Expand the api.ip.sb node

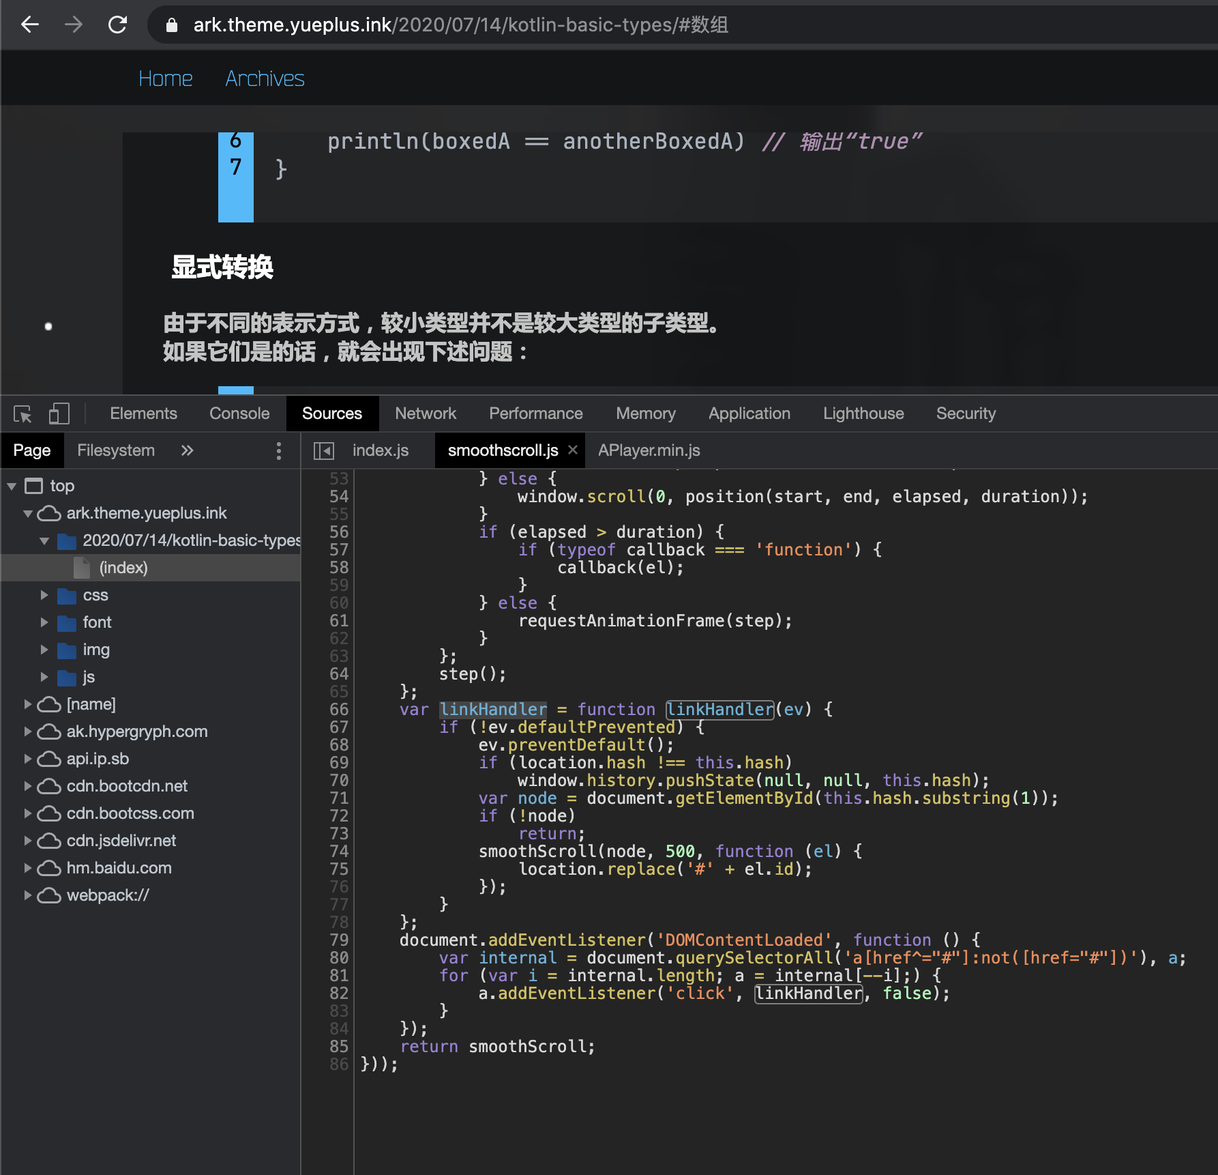point(28,759)
